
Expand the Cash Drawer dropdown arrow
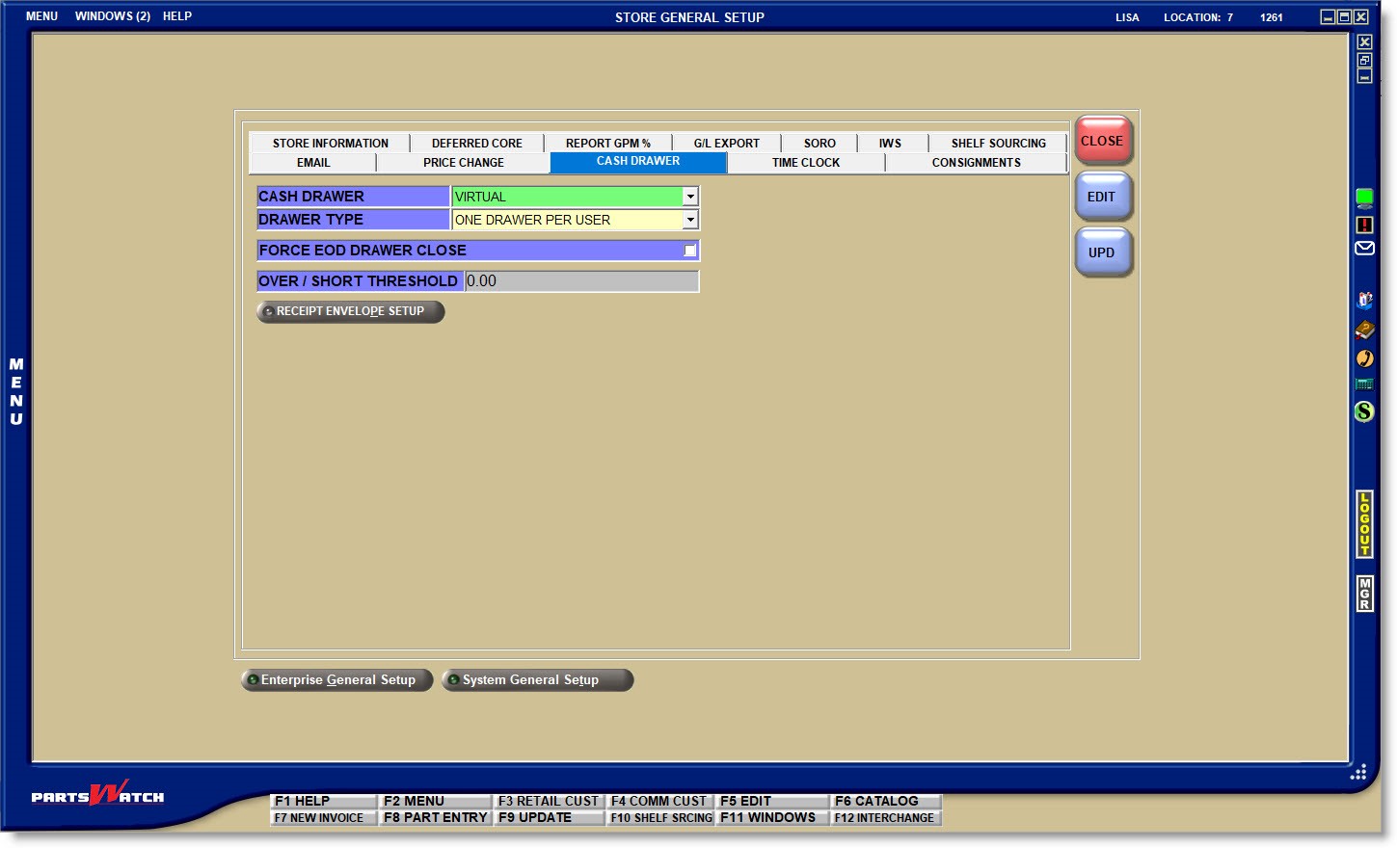[690, 197]
